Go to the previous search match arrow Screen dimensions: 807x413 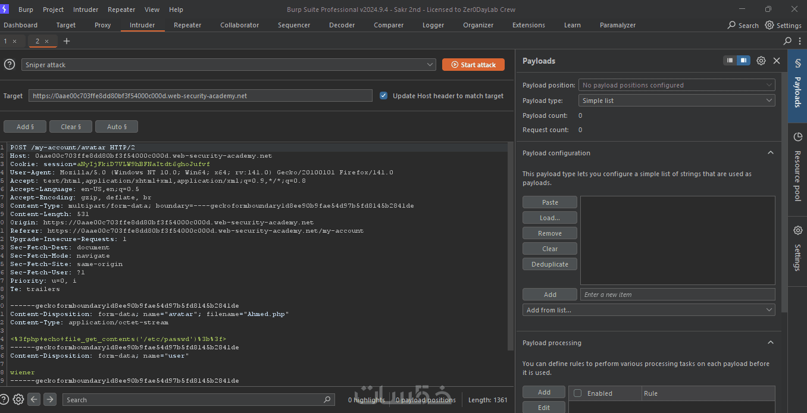35,399
